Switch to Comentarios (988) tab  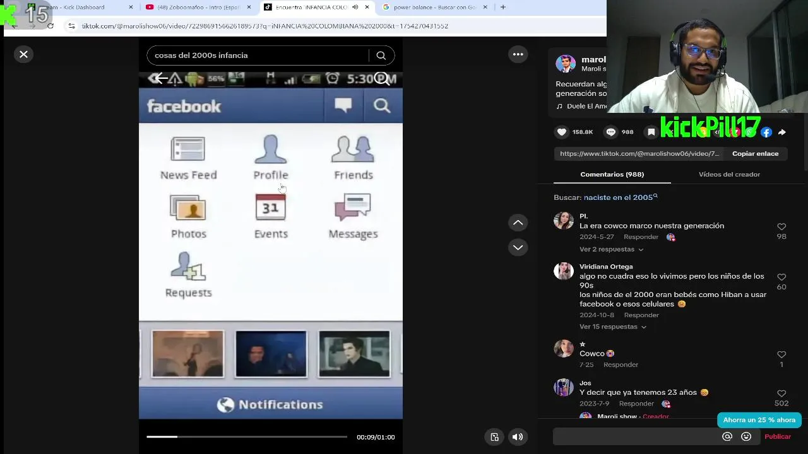pyautogui.click(x=612, y=174)
